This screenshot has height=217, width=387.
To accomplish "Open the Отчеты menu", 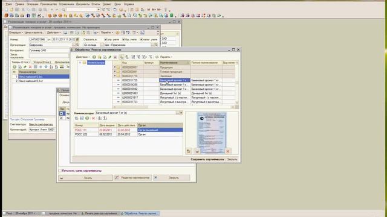I will pyautogui.click(x=96, y=4).
